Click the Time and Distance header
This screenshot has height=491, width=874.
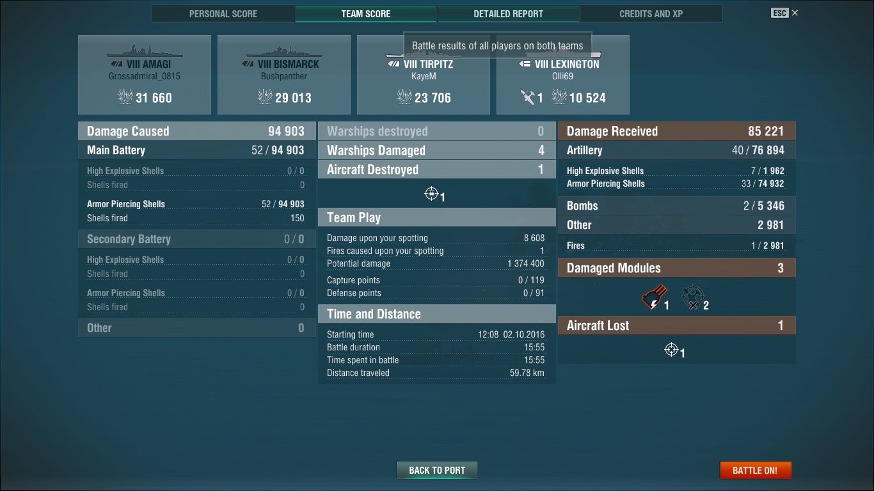coord(437,314)
